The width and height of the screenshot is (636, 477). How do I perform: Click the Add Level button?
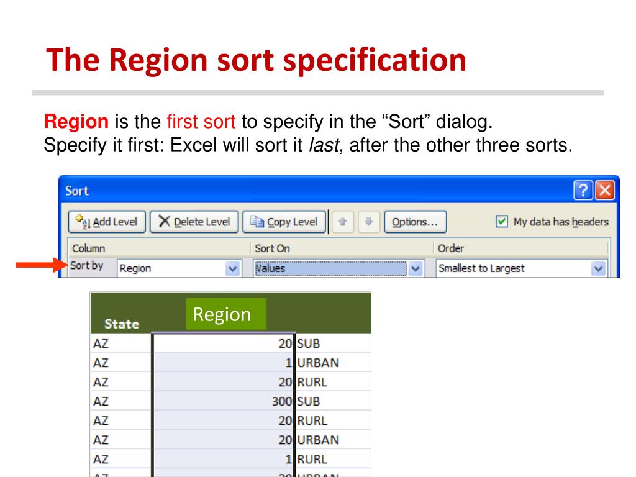coord(107,222)
